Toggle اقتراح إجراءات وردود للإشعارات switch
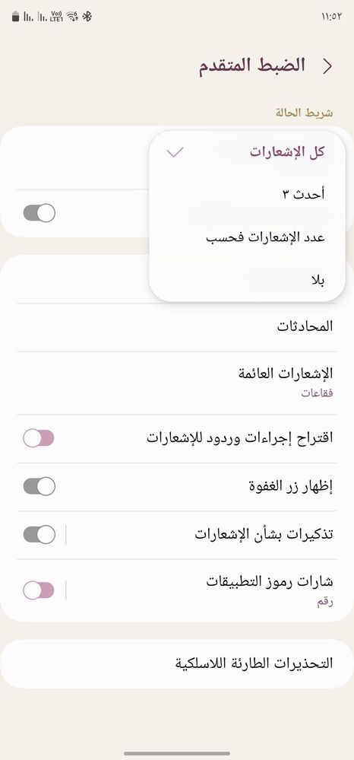 [39, 438]
